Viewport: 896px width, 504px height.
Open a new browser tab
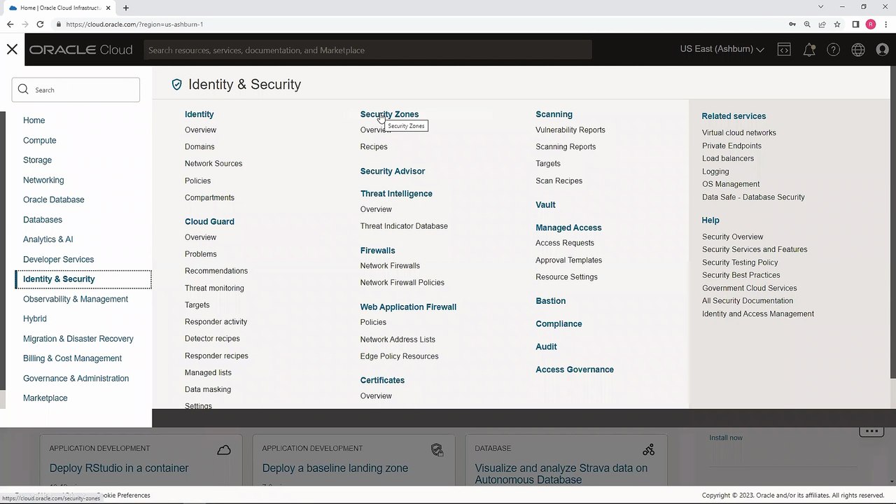126,8
